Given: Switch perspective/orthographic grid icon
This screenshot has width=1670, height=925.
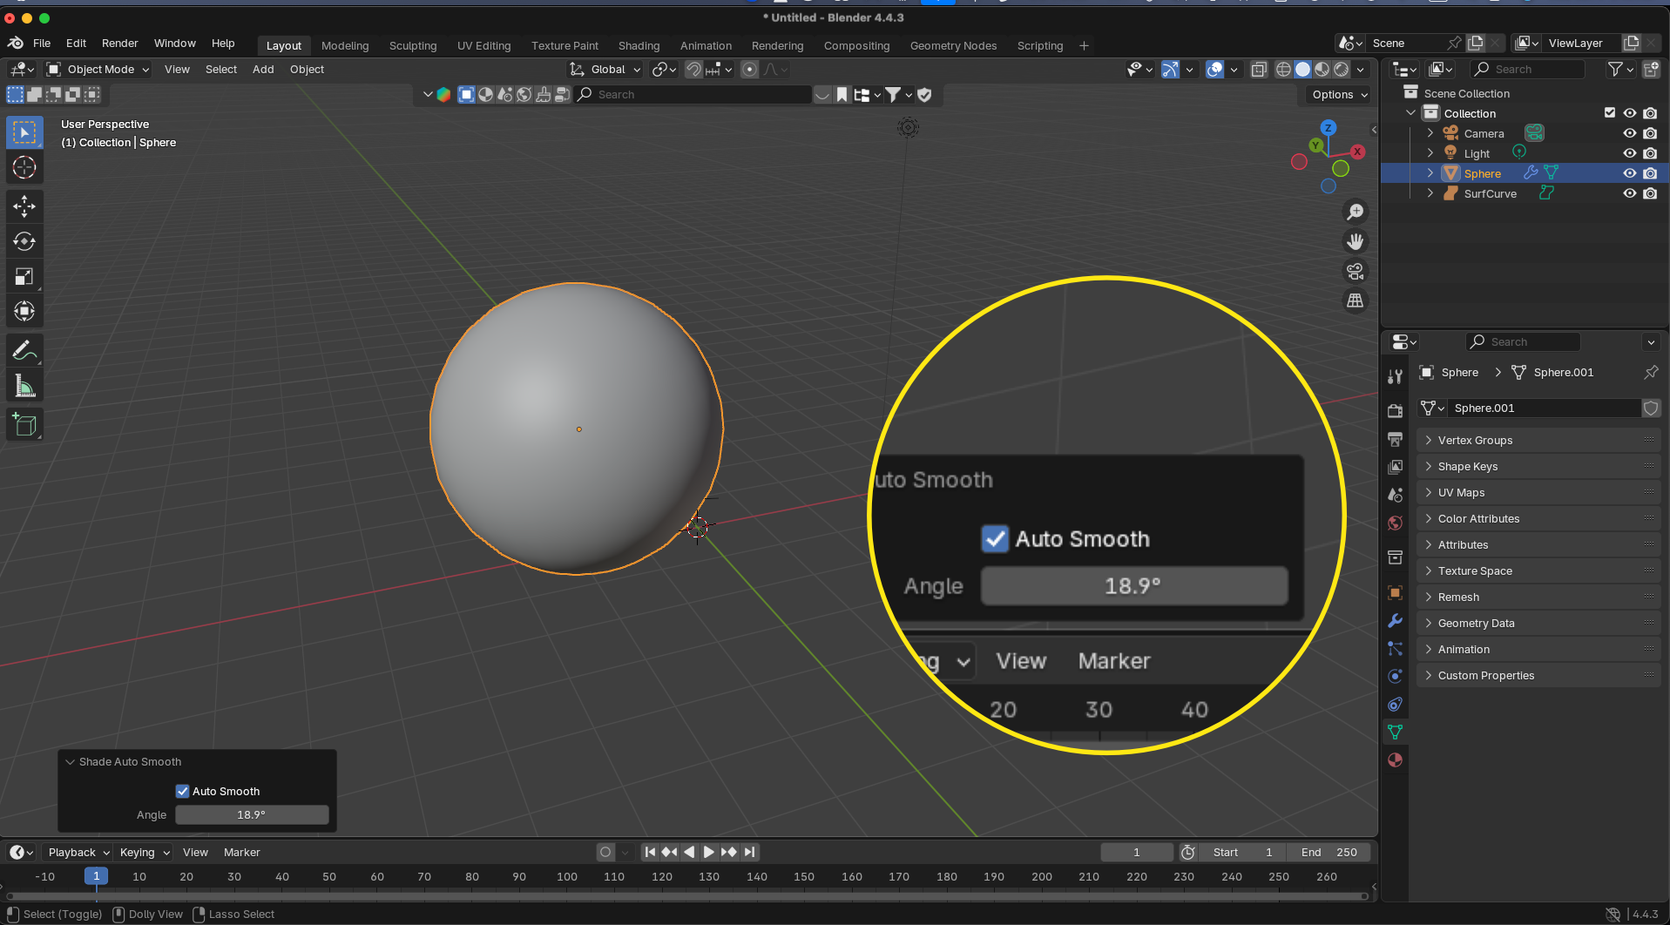Looking at the screenshot, I should (1356, 300).
